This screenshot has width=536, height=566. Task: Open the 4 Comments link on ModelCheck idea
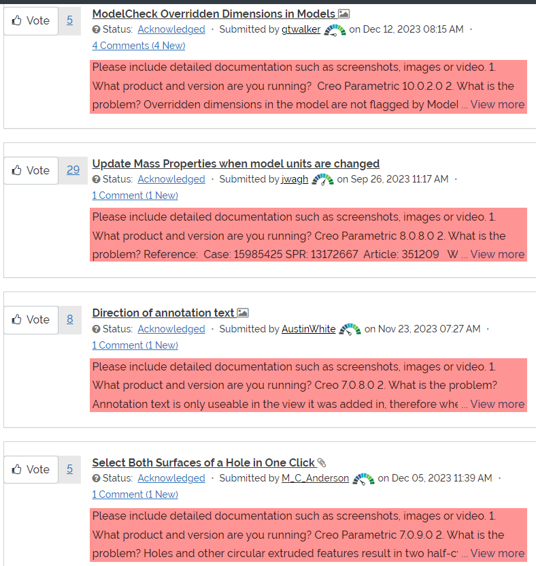(x=138, y=45)
